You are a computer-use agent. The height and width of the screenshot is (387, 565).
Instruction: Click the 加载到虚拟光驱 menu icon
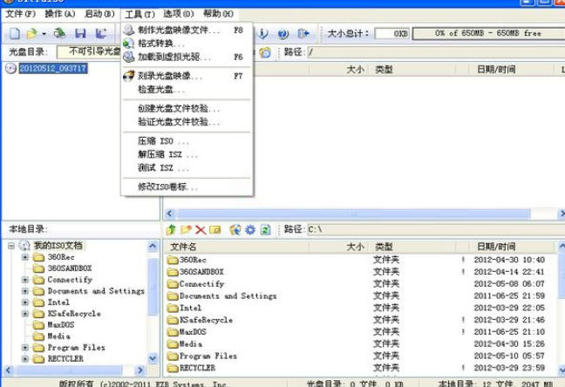[x=129, y=57]
